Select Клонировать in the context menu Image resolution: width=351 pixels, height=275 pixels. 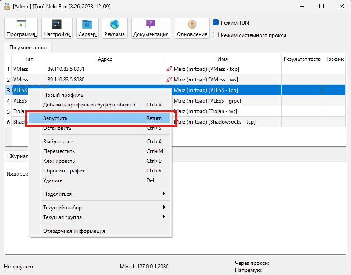[x=59, y=161]
